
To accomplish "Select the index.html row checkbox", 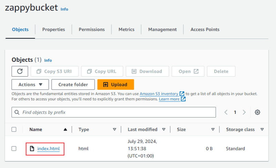I will pyautogui.click(x=14, y=149).
